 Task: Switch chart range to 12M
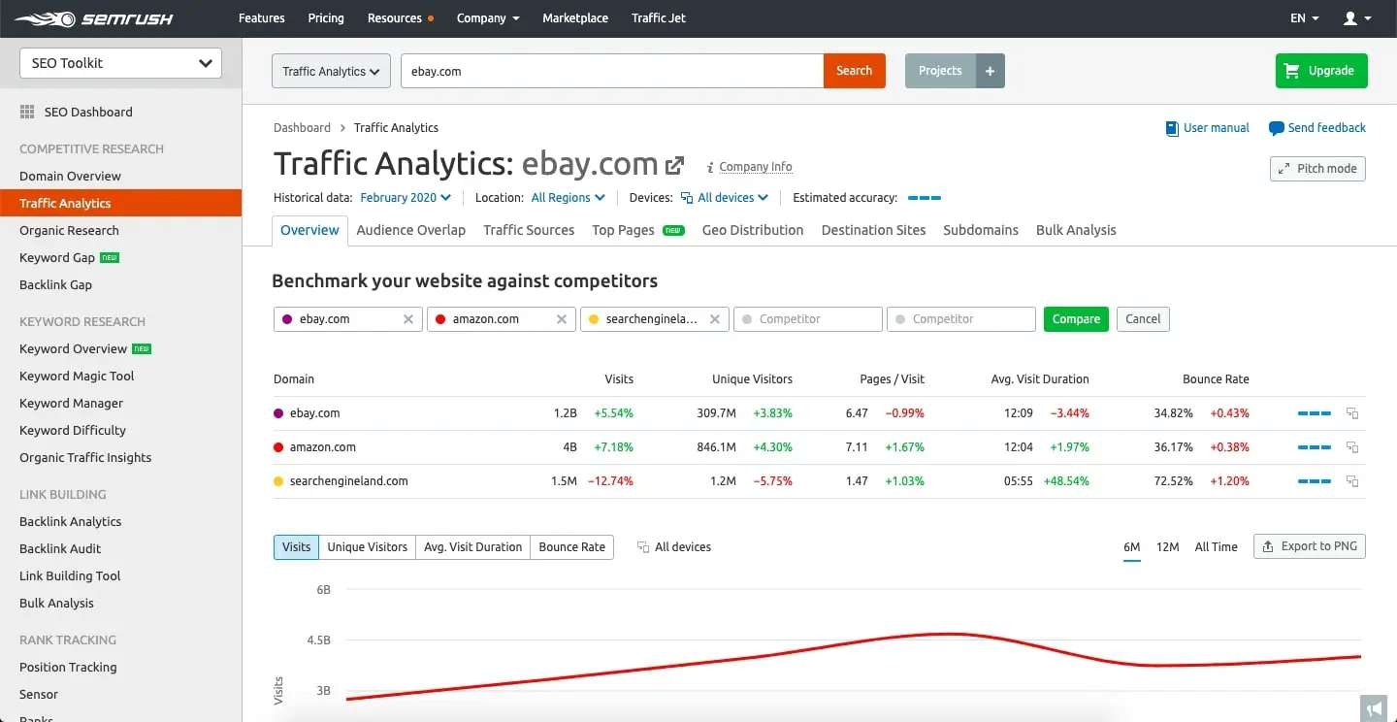[1168, 547]
